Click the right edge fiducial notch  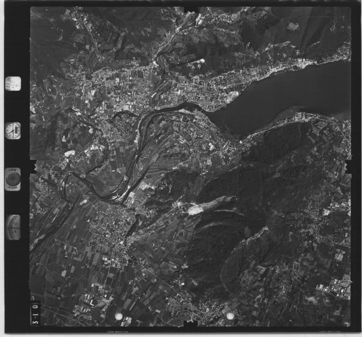349,167
